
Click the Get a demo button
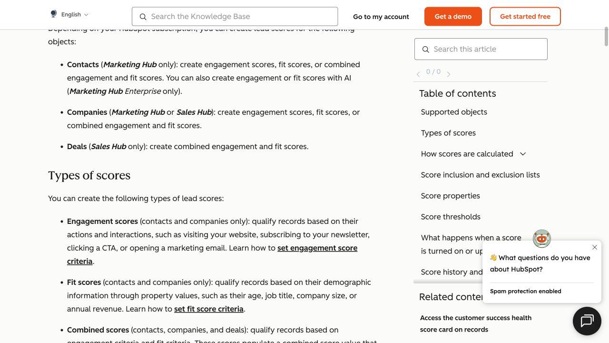(x=453, y=17)
